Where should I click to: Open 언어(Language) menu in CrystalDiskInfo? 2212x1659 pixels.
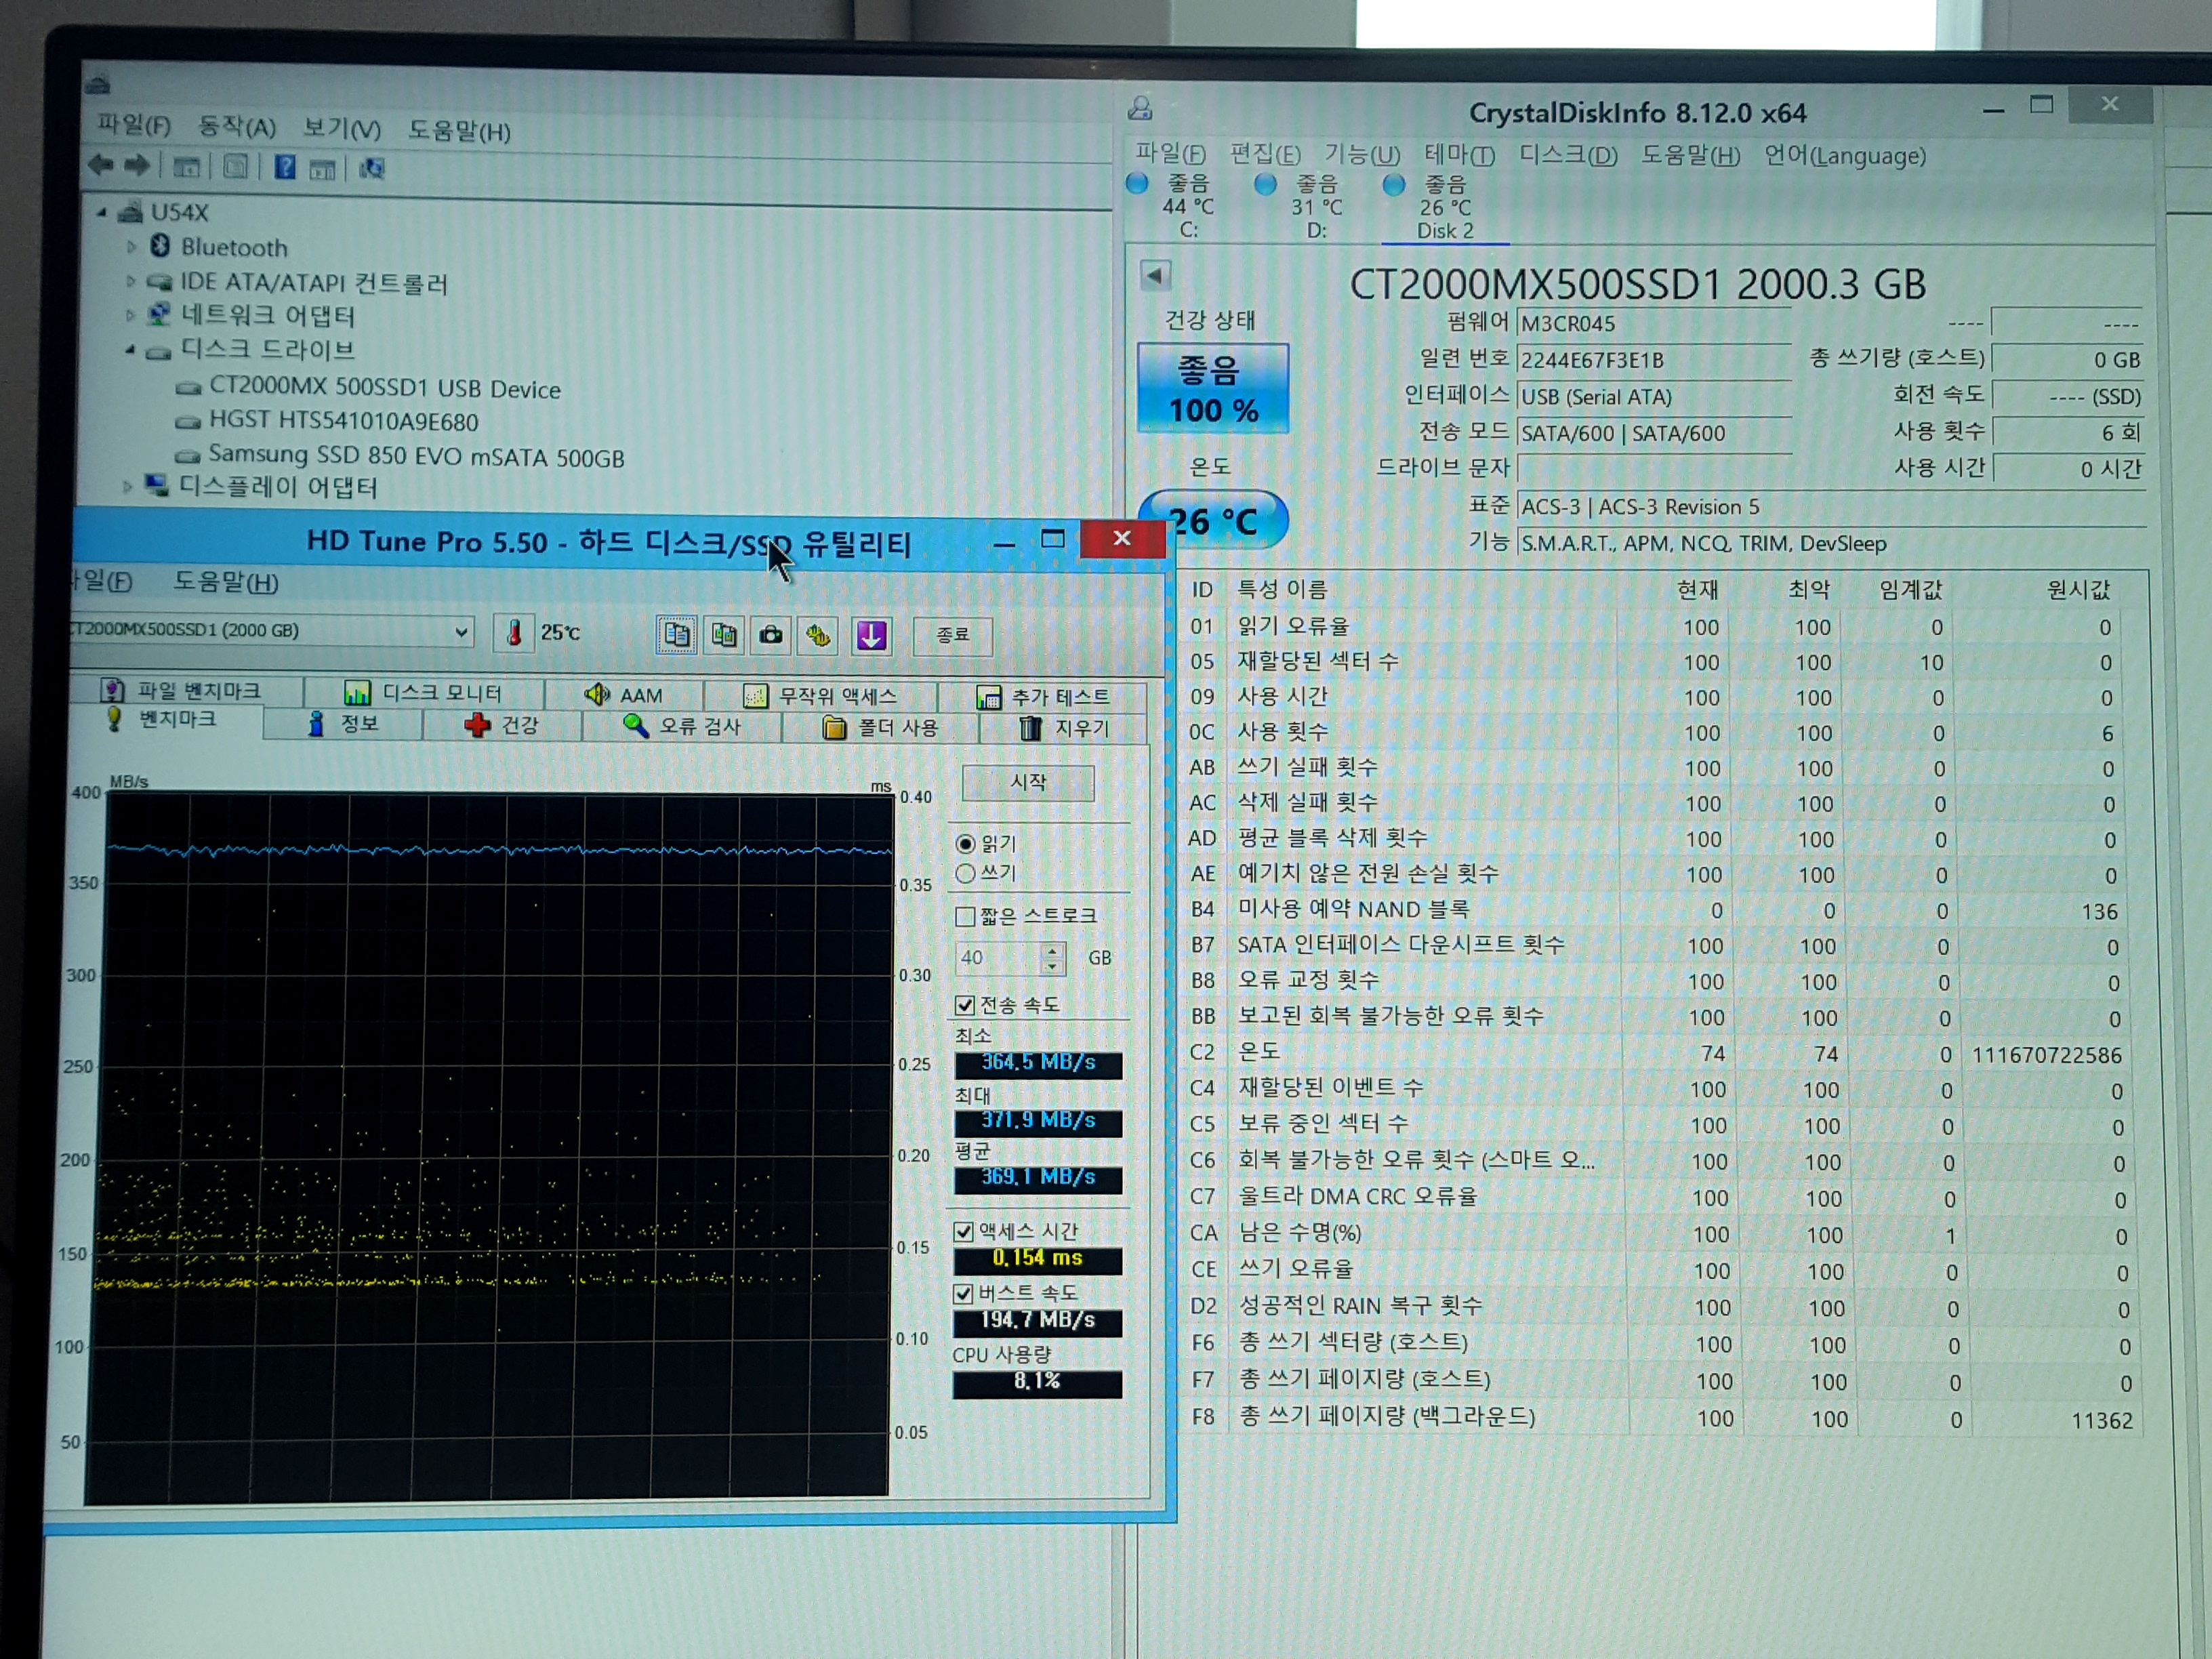[x=1845, y=156]
